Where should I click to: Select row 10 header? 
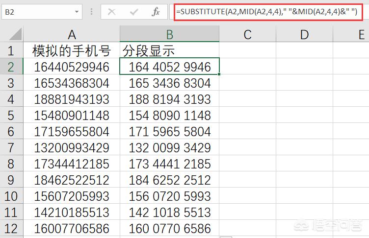[11, 196]
